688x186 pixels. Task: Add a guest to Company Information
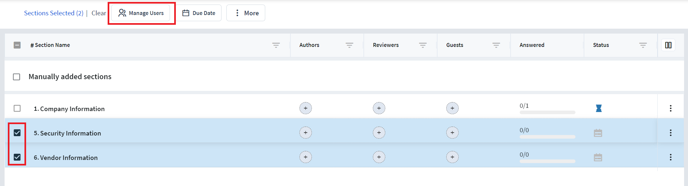click(x=452, y=108)
